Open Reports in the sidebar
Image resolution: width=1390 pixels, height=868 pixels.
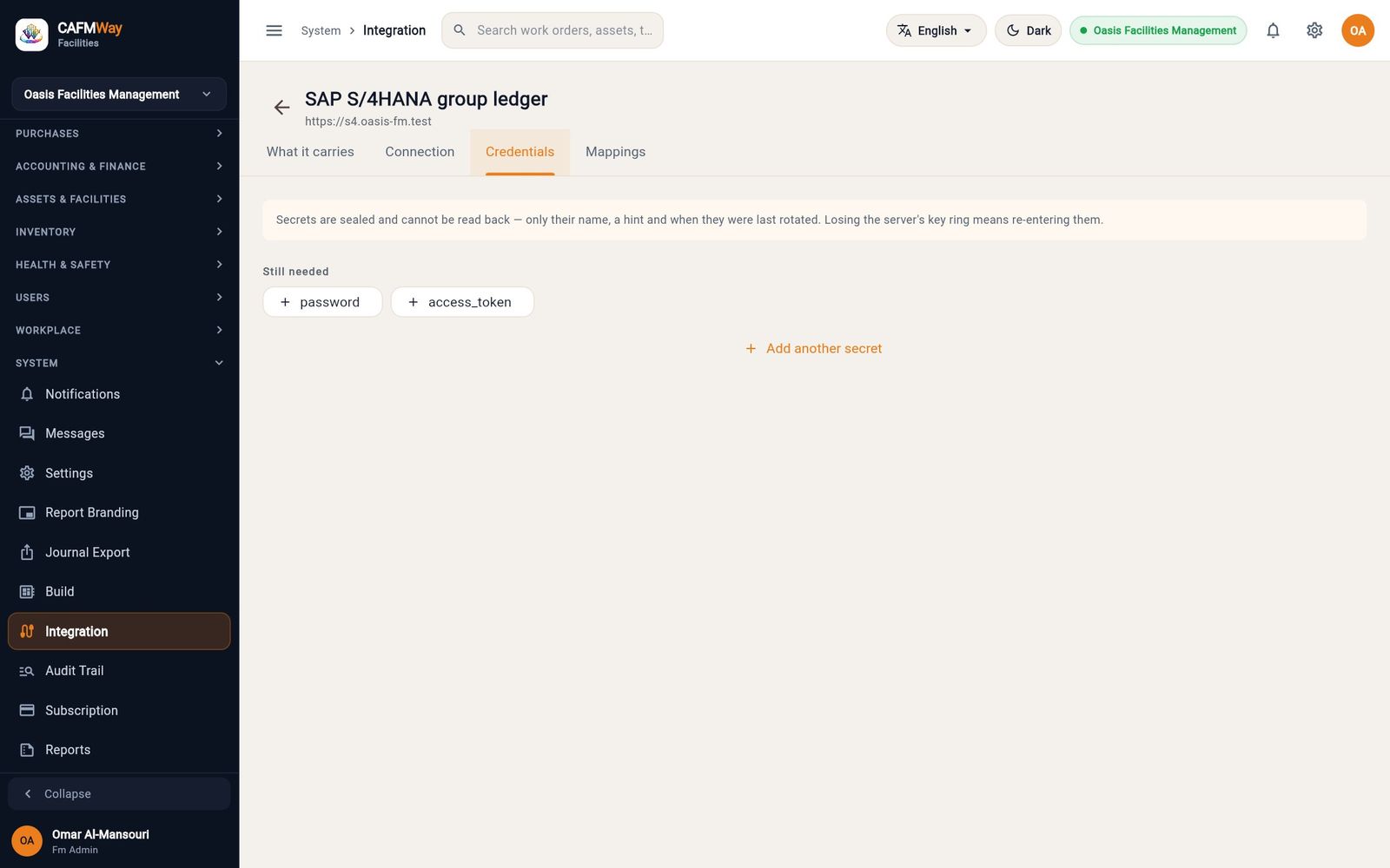point(119,750)
